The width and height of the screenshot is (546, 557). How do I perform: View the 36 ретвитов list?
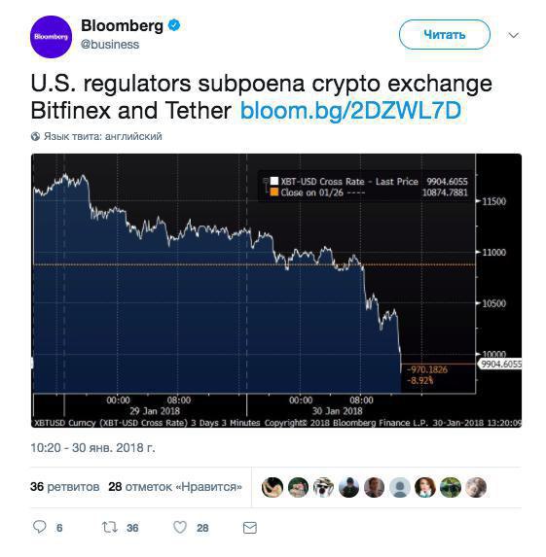65,487
